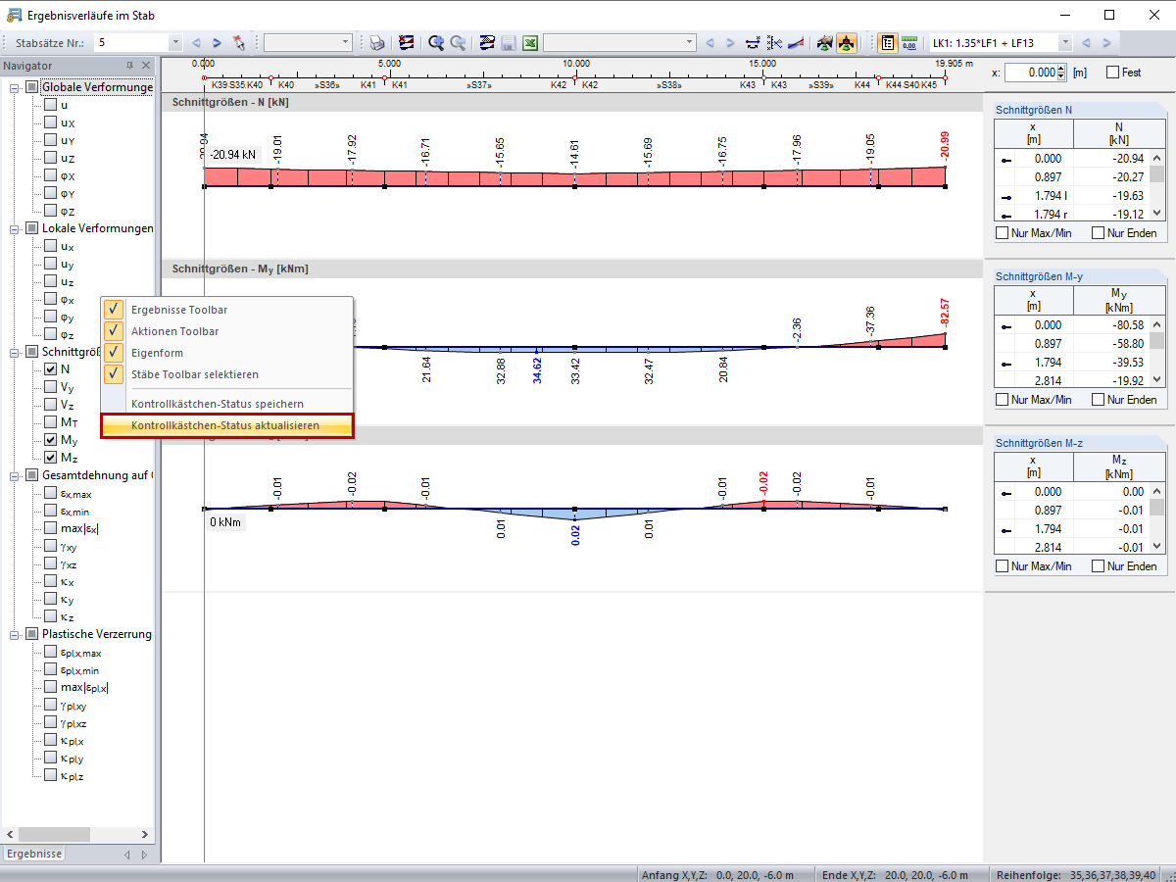Screen dimensions: 1176x882
Task: Check the MT torsional moment checkbox
Action: [x=50, y=422]
